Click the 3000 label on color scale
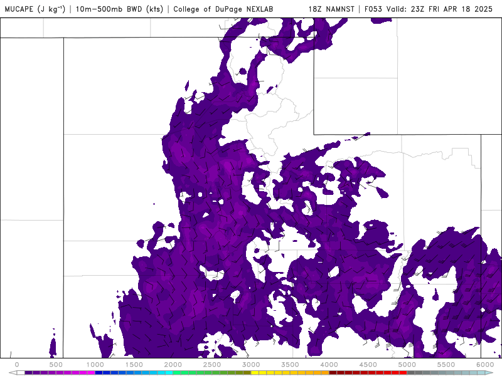Image resolution: width=502 pixels, height=376 pixels. coord(251,365)
